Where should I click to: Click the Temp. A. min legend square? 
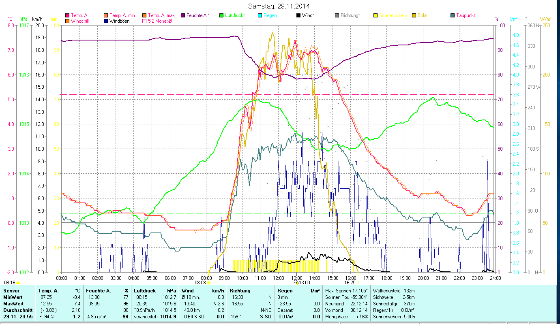coord(106,15)
